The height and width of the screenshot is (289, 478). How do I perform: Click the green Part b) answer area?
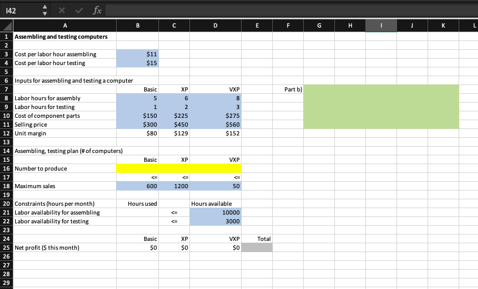(381, 107)
